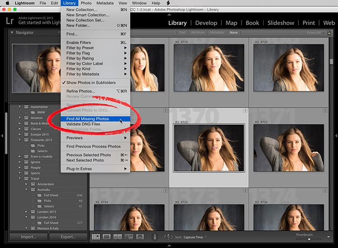Switch to Survey view in the toolbar
338x248 pixels.
point(129,237)
